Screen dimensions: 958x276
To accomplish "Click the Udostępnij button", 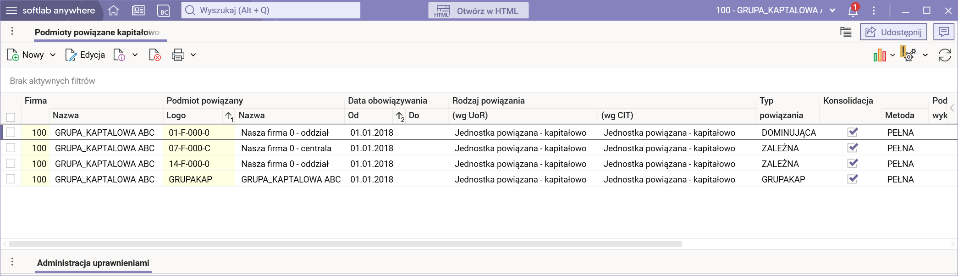I will tap(893, 32).
